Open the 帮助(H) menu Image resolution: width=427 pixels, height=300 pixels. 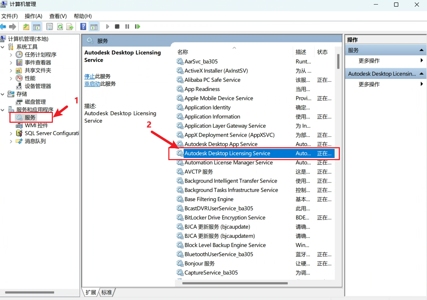pos(83,16)
